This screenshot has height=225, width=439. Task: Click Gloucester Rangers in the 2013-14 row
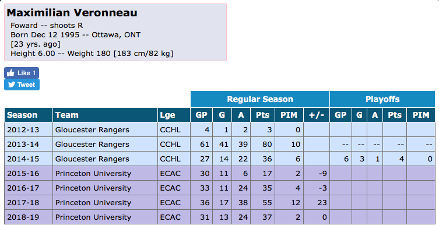pos(92,145)
